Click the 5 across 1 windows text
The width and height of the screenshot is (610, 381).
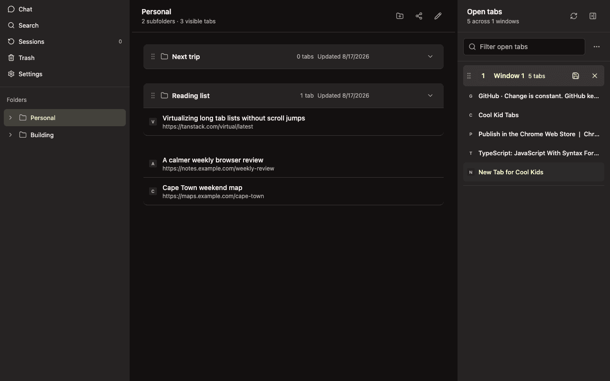[x=493, y=21]
